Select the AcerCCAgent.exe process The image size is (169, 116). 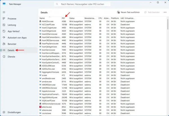[x=87, y=28]
